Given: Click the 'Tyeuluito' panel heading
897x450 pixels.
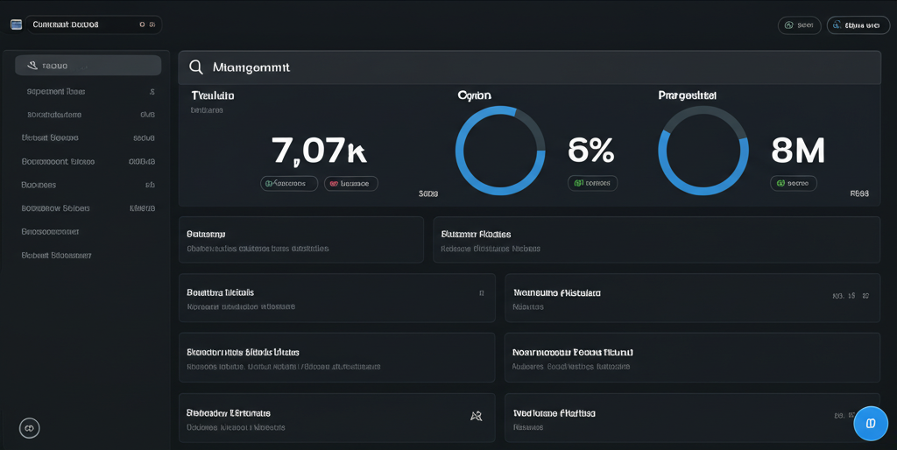Looking at the screenshot, I should [x=212, y=96].
